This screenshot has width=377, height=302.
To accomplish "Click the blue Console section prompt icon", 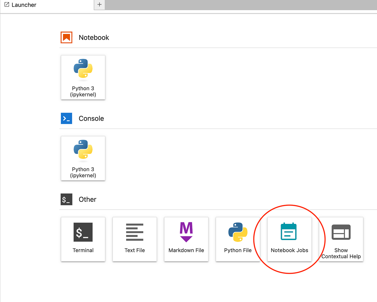I will (67, 118).
